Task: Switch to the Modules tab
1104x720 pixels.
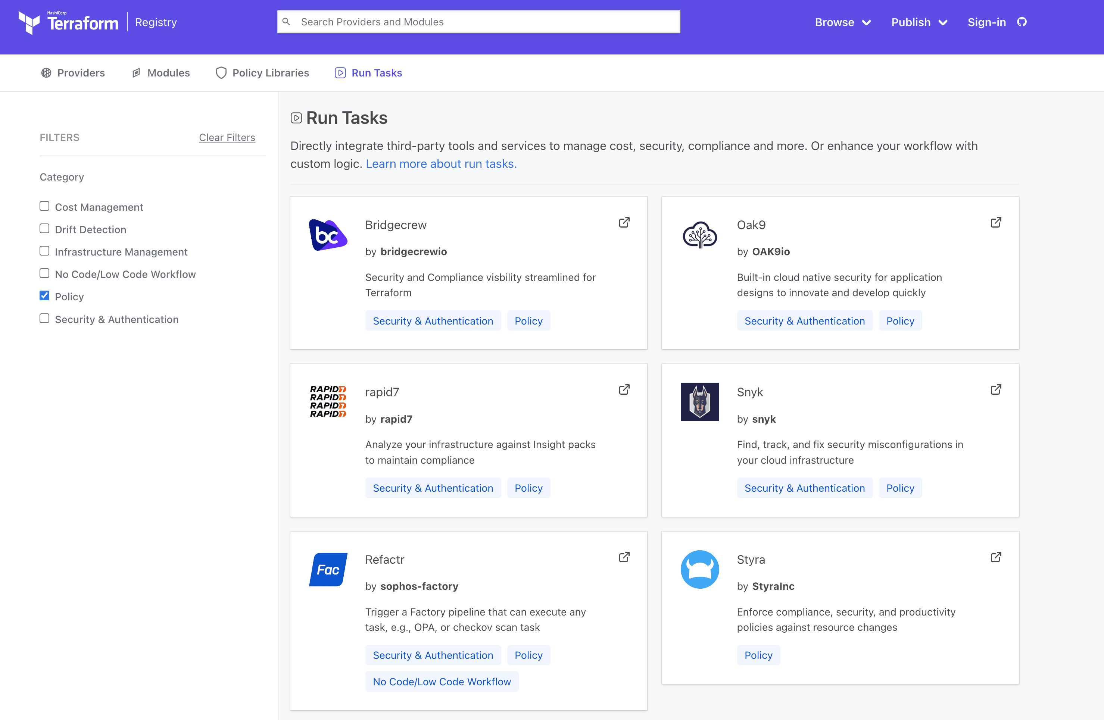Action: [168, 72]
